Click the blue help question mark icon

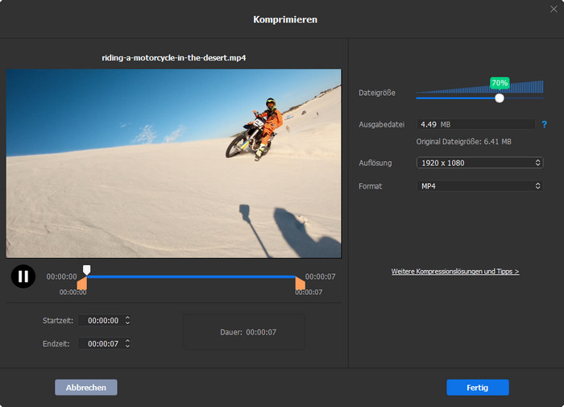tap(544, 124)
